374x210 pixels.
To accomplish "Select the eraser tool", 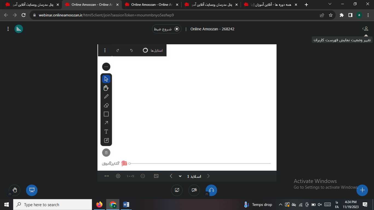I will (x=106, y=105).
